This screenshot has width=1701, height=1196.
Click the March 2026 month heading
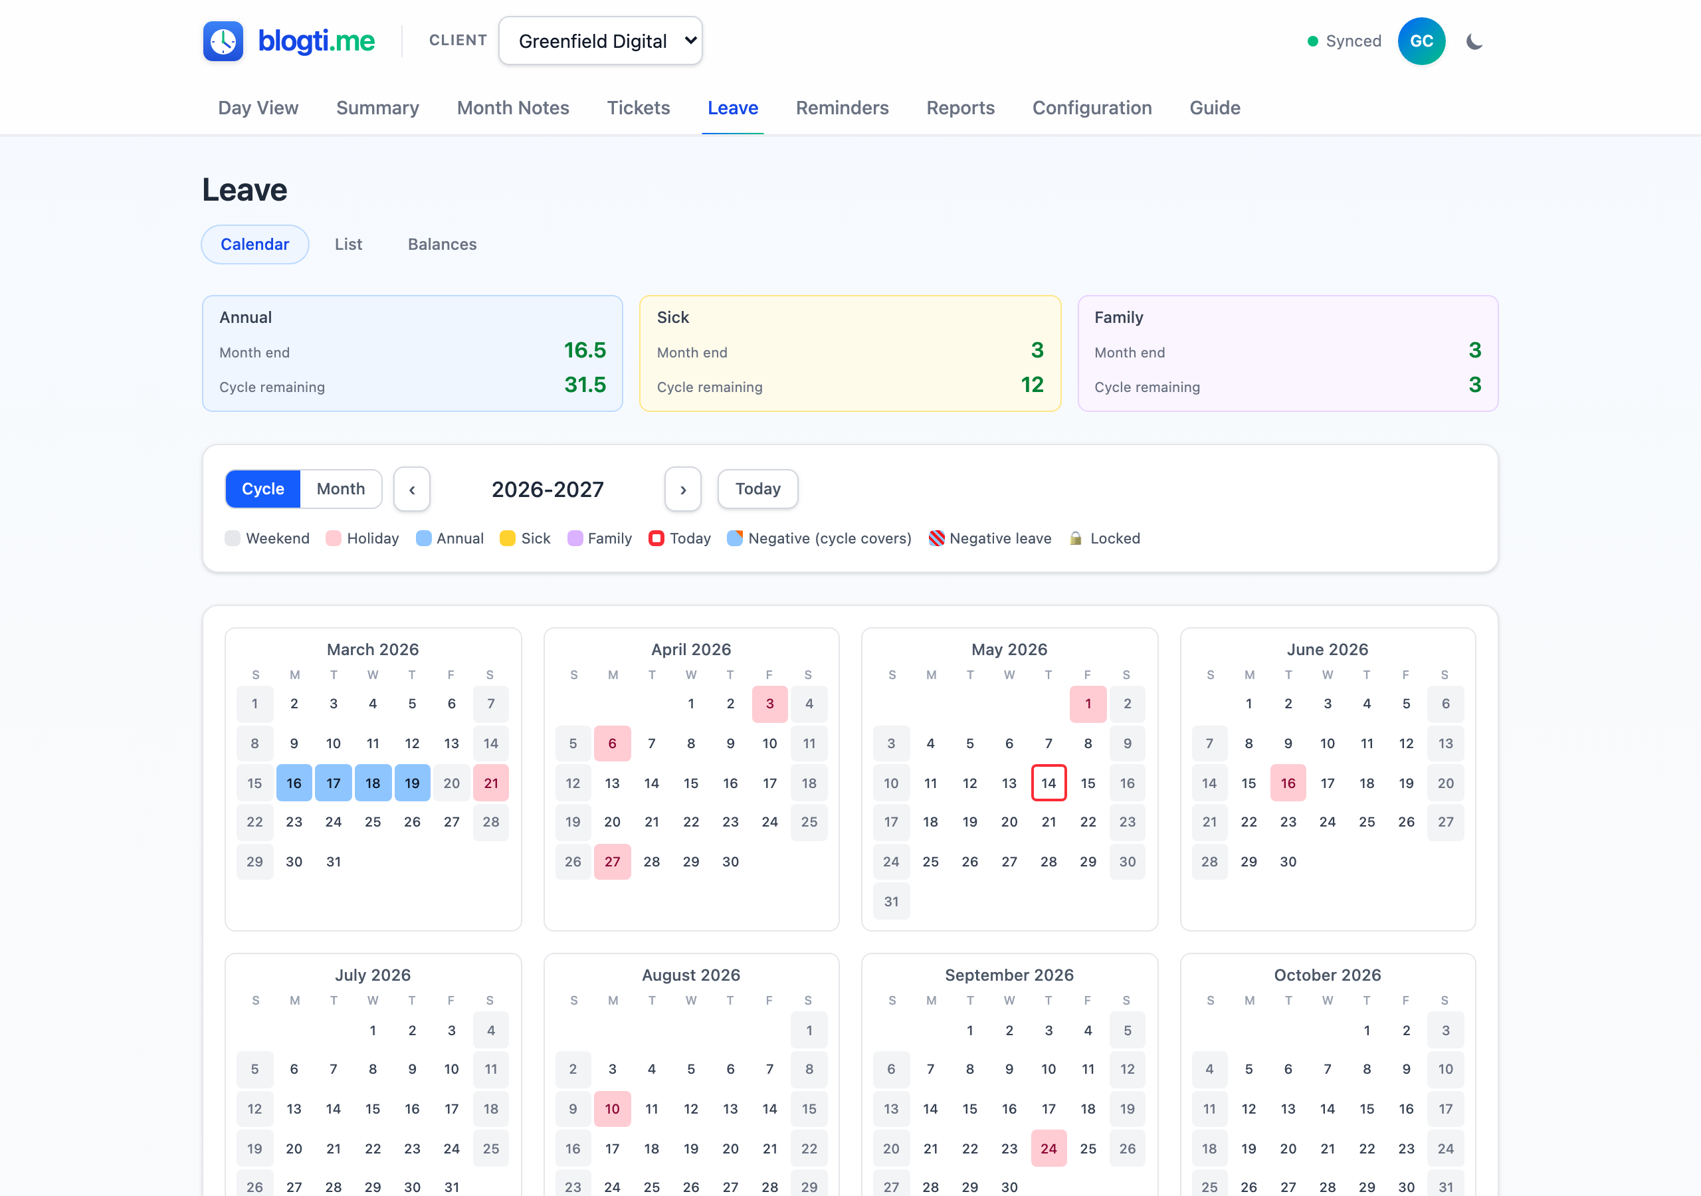(373, 650)
